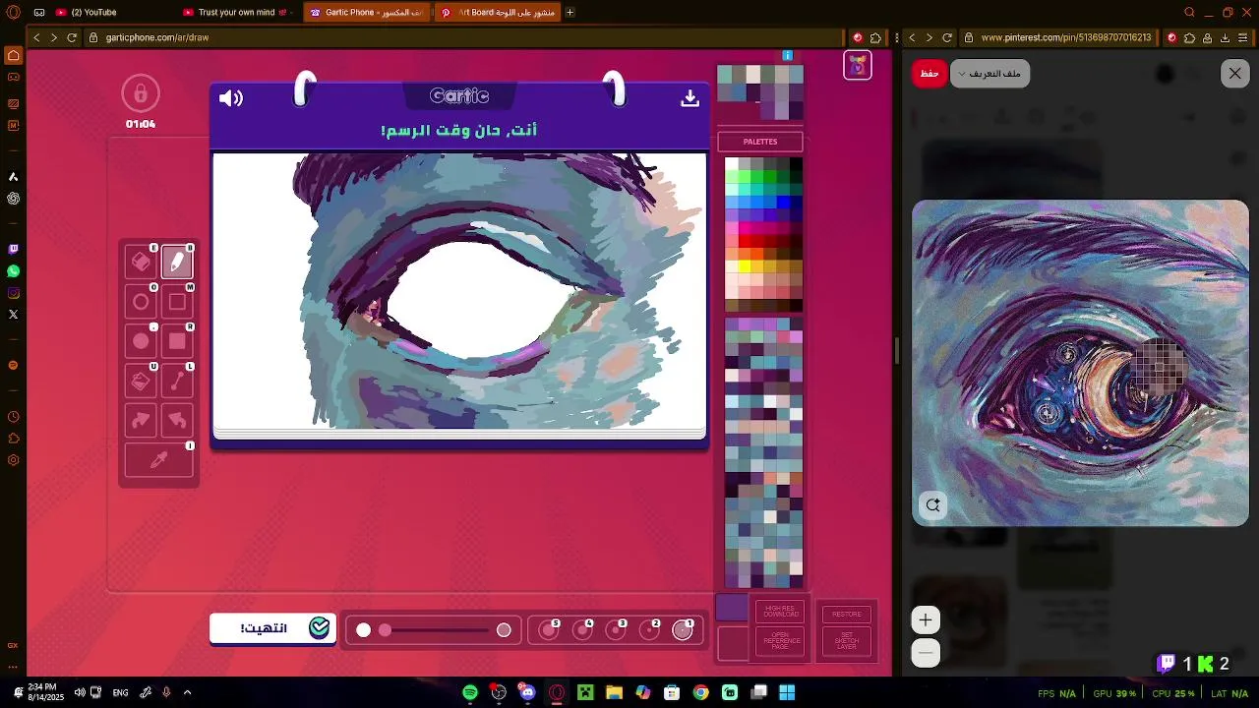Select the filled circle tool
The image size is (1259, 708).
point(141,341)
